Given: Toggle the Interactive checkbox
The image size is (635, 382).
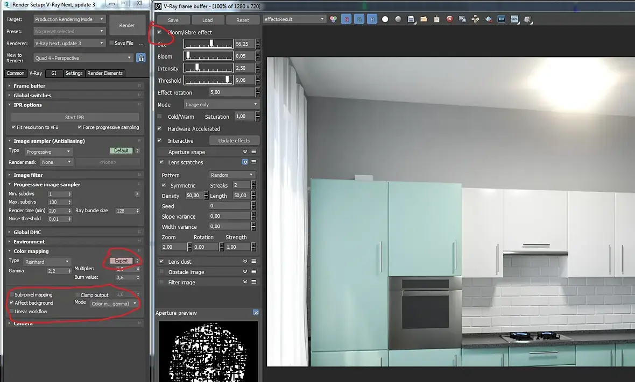Looking at the screenshot, I should (160, 141).
